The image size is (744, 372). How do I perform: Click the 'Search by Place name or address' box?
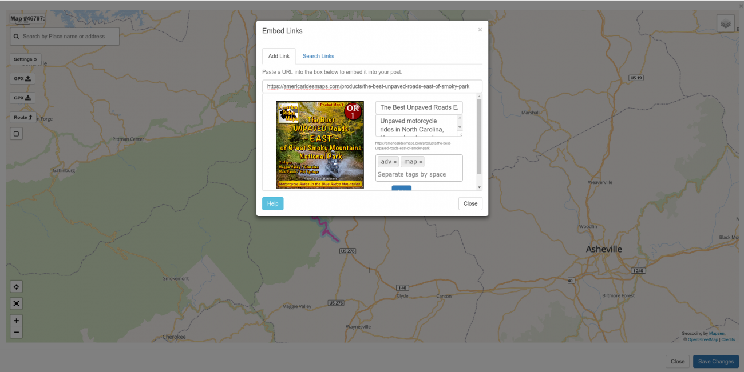pos(65,37)
